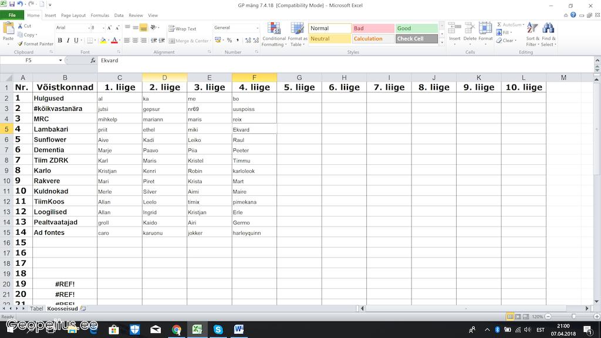Open Sort & Filter
This screenshot has height=338, width=601.
[x=532, y=35]
